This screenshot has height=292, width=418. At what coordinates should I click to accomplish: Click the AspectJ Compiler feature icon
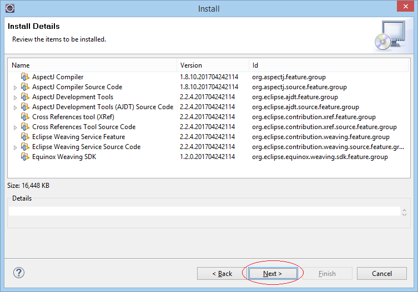25,77
